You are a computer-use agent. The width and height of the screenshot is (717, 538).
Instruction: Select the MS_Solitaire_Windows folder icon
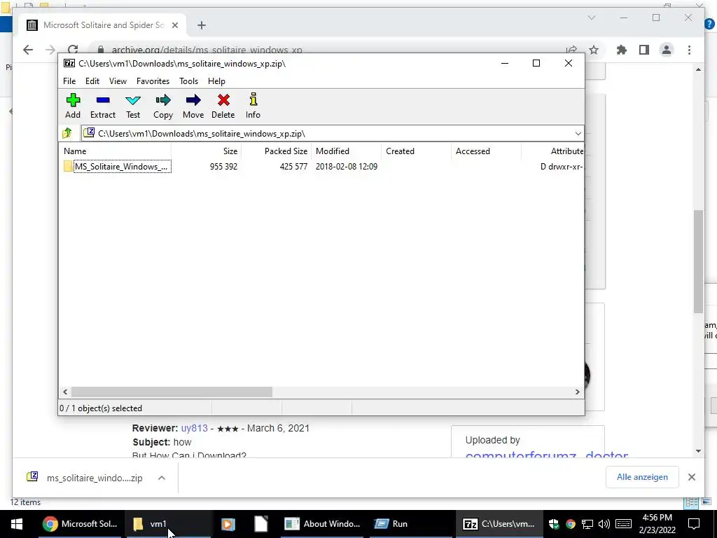tap(68, 167)
